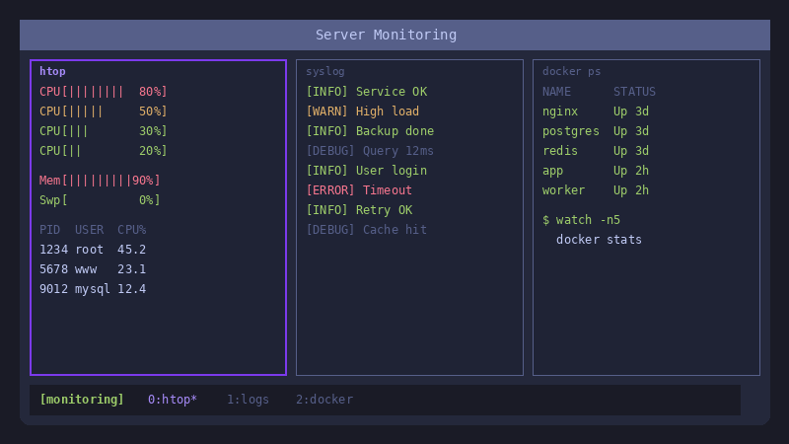789x444 pixels.
Task: Click the [DEBUG] Cache hit log entry
Action: [366, 230]
